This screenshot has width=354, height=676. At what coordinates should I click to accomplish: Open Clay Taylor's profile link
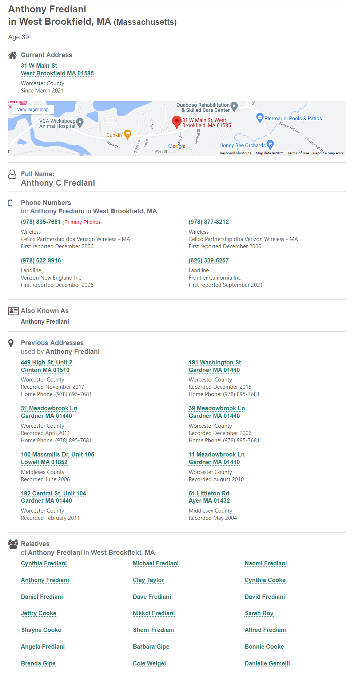pos(148,580)
